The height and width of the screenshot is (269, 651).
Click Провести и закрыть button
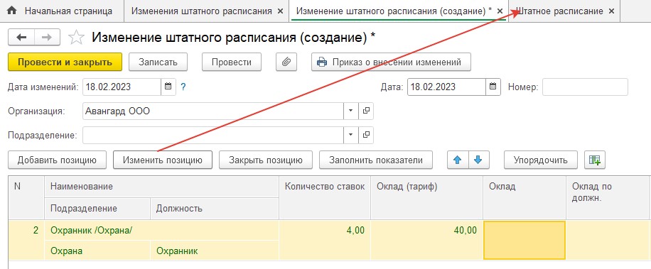(x=65, y=62)
